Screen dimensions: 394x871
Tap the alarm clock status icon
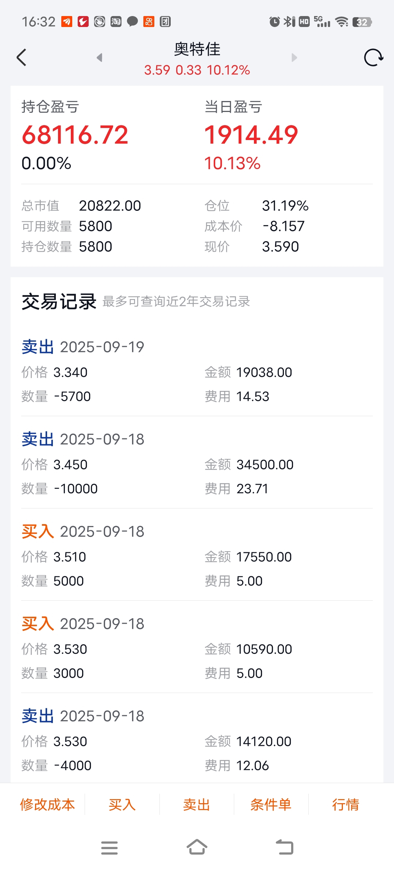(x=274, y=22)
